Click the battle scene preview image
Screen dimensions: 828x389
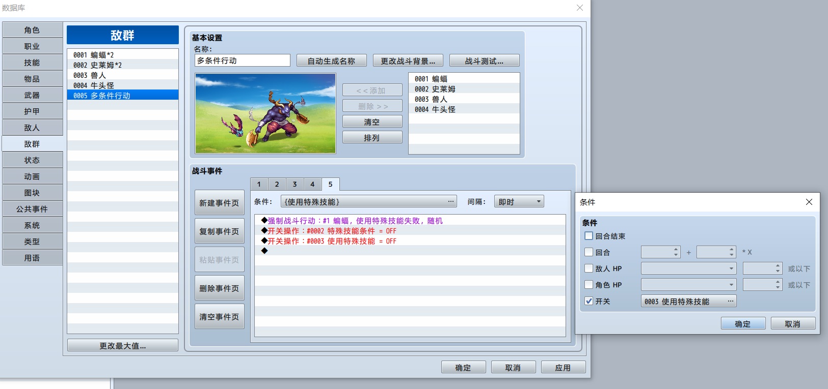(265, 113)
